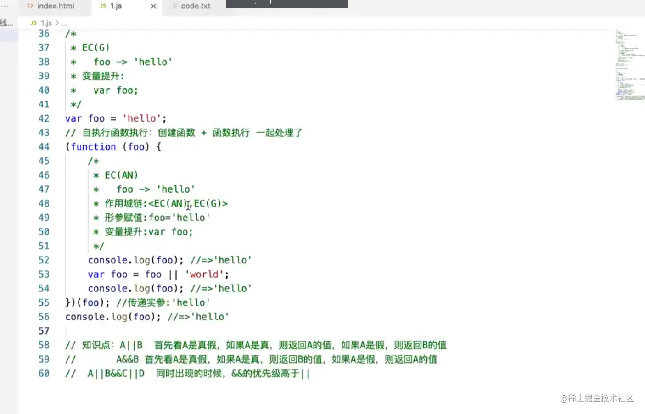Open the '...' overflow icon at top-left
This screenshot has width=645, height=414.
(x=5, y=6)
